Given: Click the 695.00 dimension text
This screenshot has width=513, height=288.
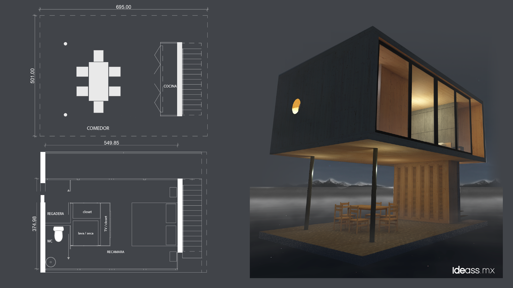Looking at the screenshot, I should 123,7.
